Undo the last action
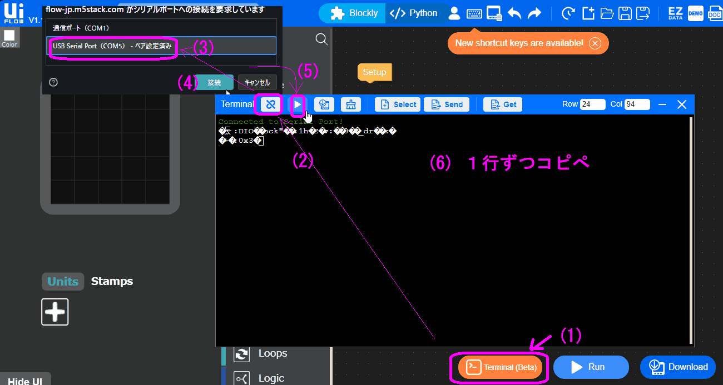 coord(514,13)
